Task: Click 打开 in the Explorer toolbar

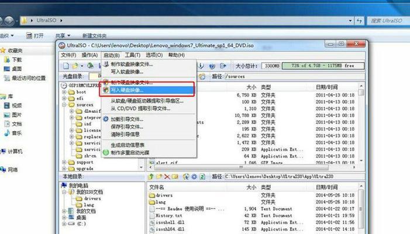Action: coord(35,36)
